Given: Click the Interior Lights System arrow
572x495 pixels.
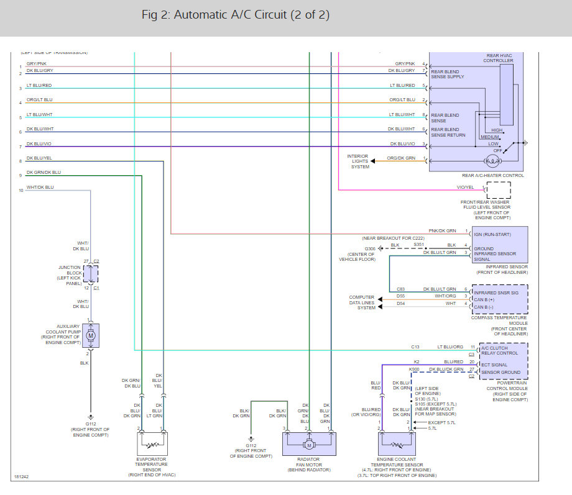Looking at the screenshot, I should (x=373, y=161).
